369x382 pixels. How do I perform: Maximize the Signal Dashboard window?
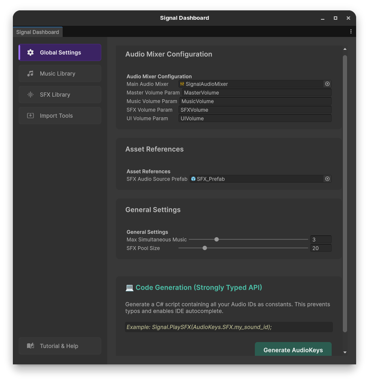tap(336, 18)
